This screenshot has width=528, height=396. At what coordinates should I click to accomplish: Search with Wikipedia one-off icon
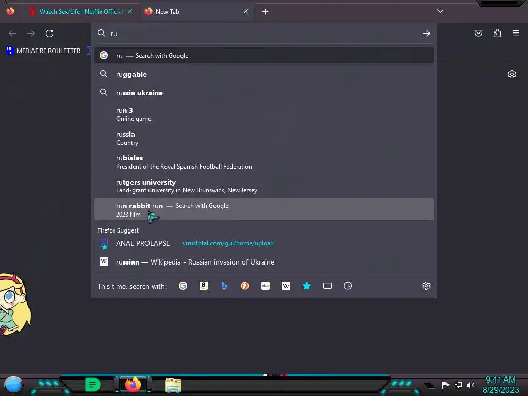tap(286, 286)
